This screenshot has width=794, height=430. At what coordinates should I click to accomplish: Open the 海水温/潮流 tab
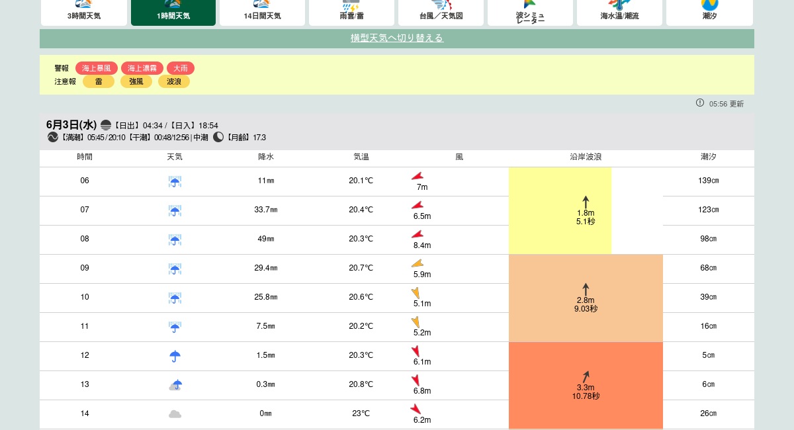coord(619,13)
